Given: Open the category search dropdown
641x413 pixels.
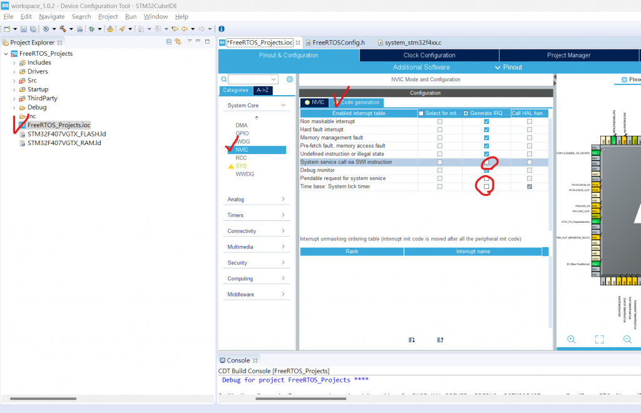Looking at the screenshot, I should [x=274, y=79].
